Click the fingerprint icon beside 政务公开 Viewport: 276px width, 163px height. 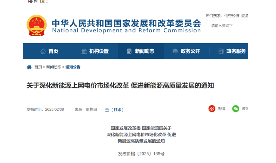click(x=175, y=51)
